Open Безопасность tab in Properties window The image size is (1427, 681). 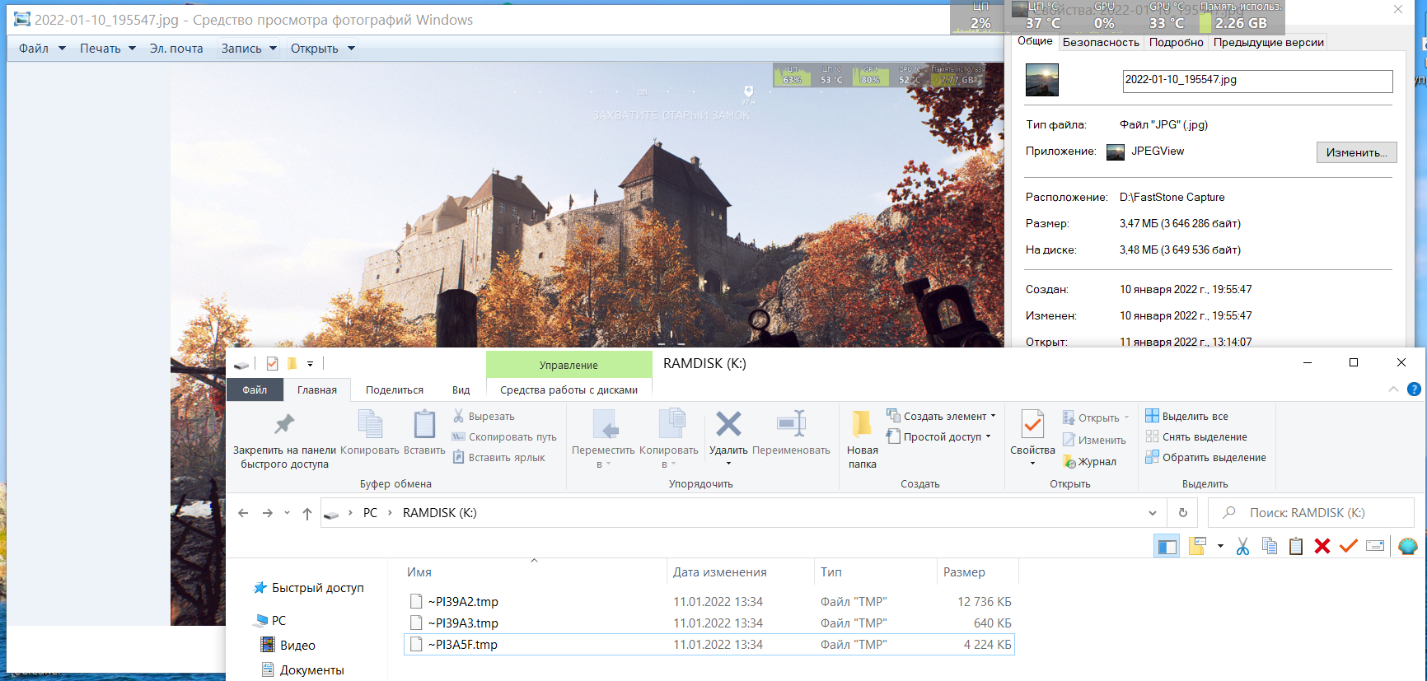coord(1101,43)
